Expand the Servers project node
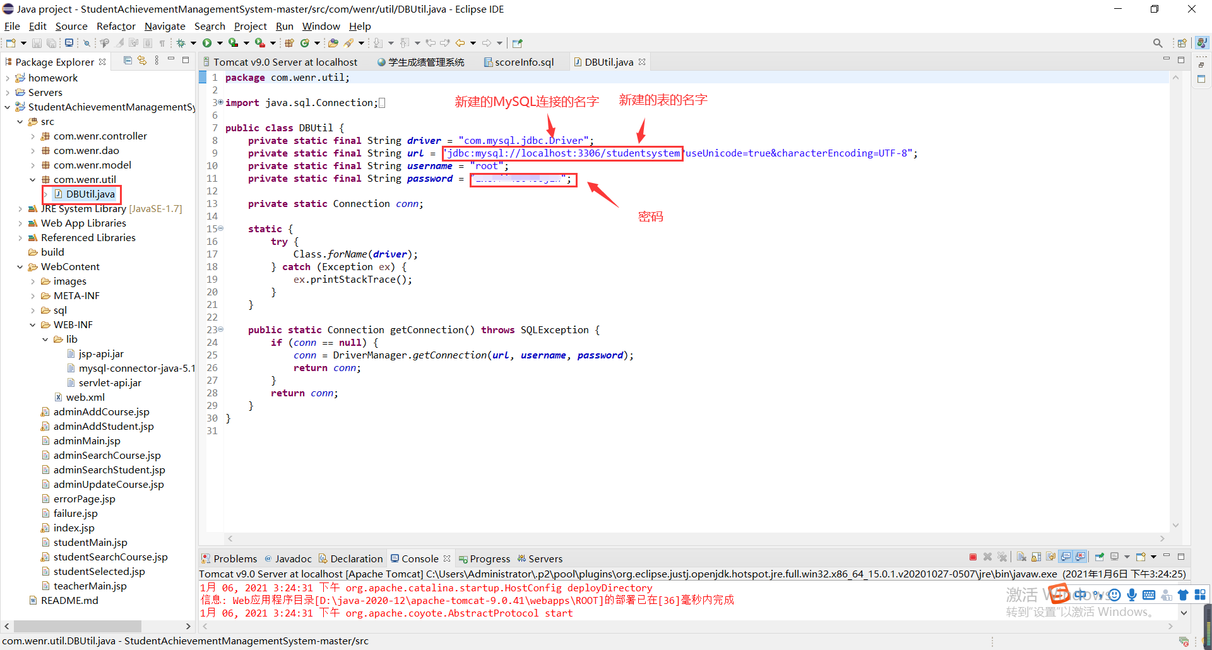1212x650 pixels. point(7,93)
